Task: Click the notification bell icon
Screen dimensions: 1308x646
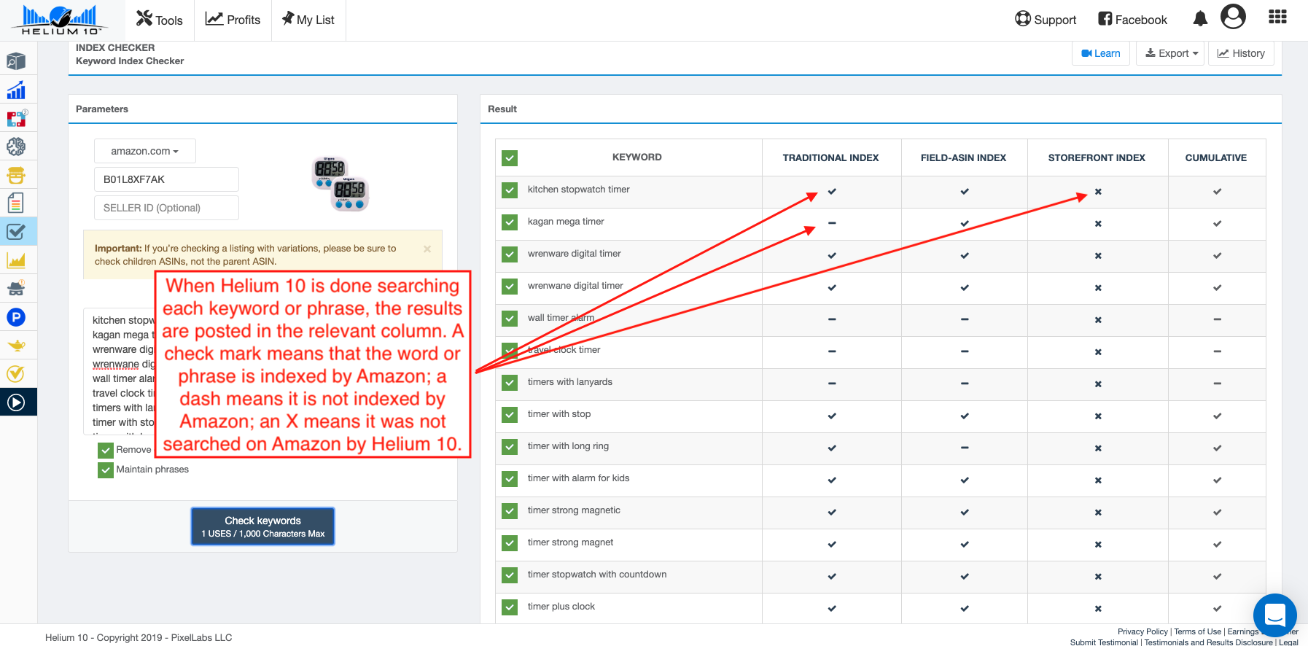Action: 1199,19
